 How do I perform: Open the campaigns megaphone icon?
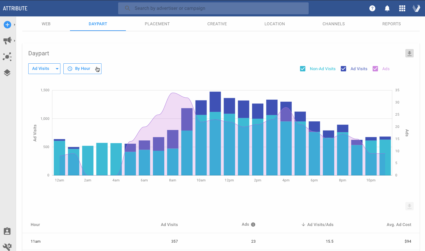pos(7,40)
